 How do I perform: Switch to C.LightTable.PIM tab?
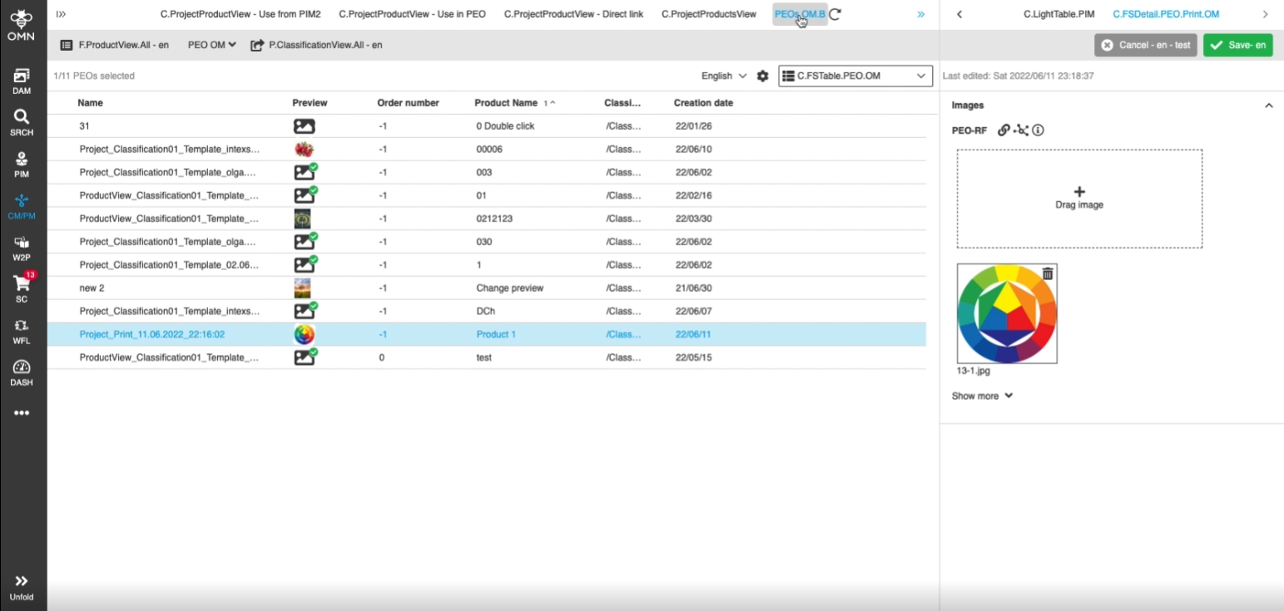click(1058, 14)
